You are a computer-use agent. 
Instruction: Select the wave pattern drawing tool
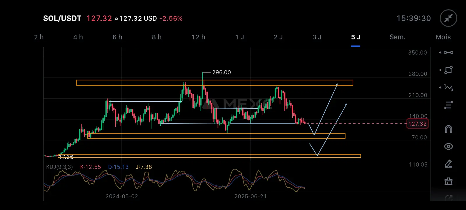point(449,87)
